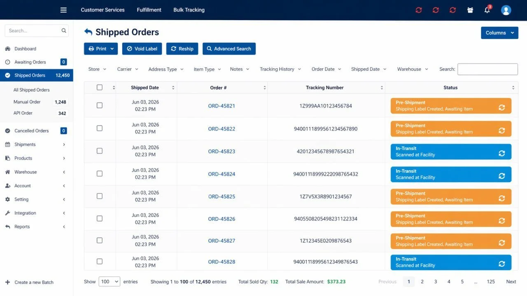
Task: Click the Dashboard gauge icon in sidebar
Action: point(7,49)
